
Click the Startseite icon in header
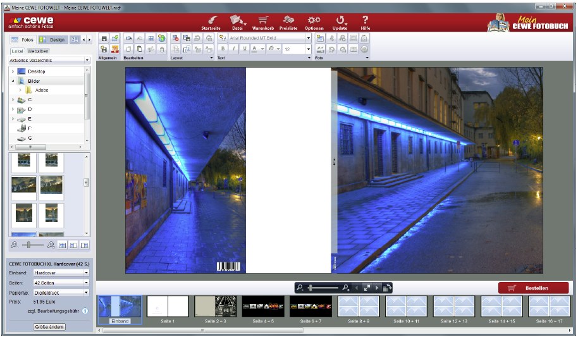click(x=212, y=23)
